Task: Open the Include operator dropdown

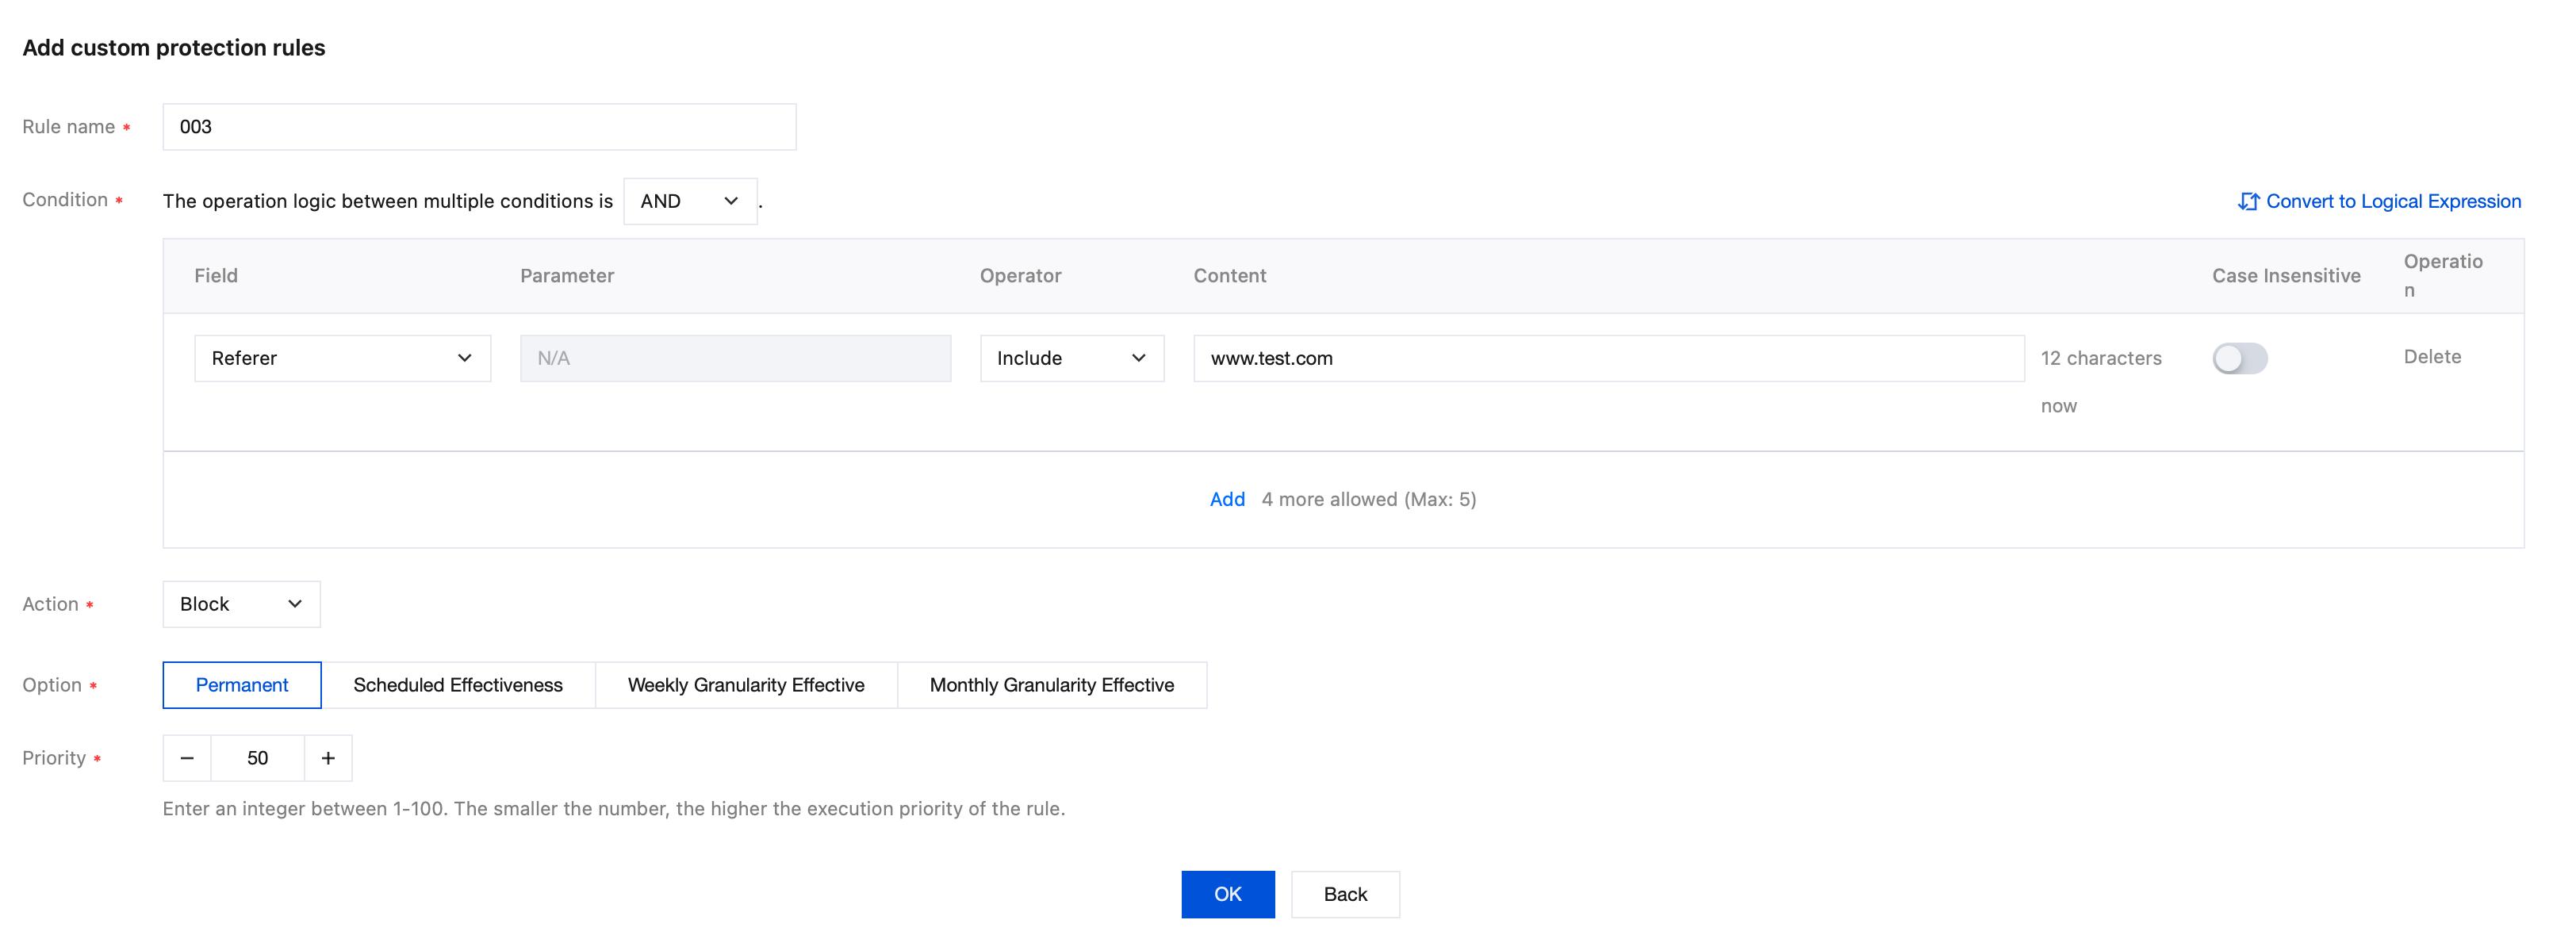Action: coord(1071,358)
